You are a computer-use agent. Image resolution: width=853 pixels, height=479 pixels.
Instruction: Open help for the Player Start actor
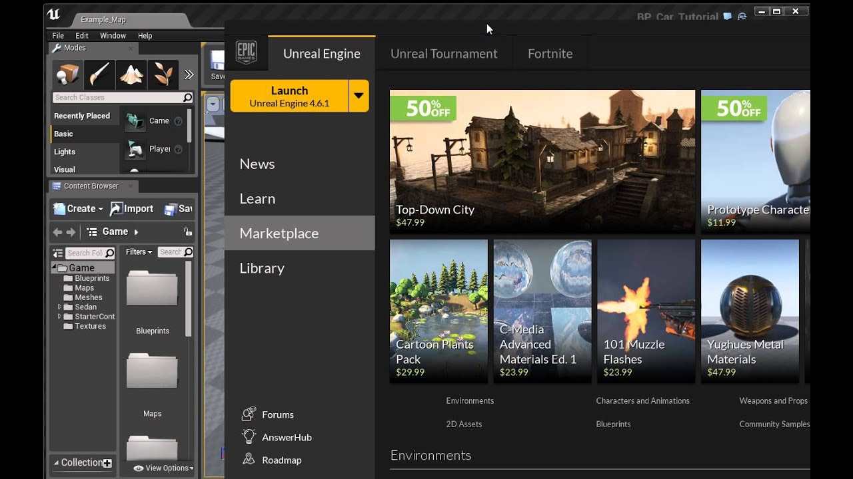click(x=178, y=149)
